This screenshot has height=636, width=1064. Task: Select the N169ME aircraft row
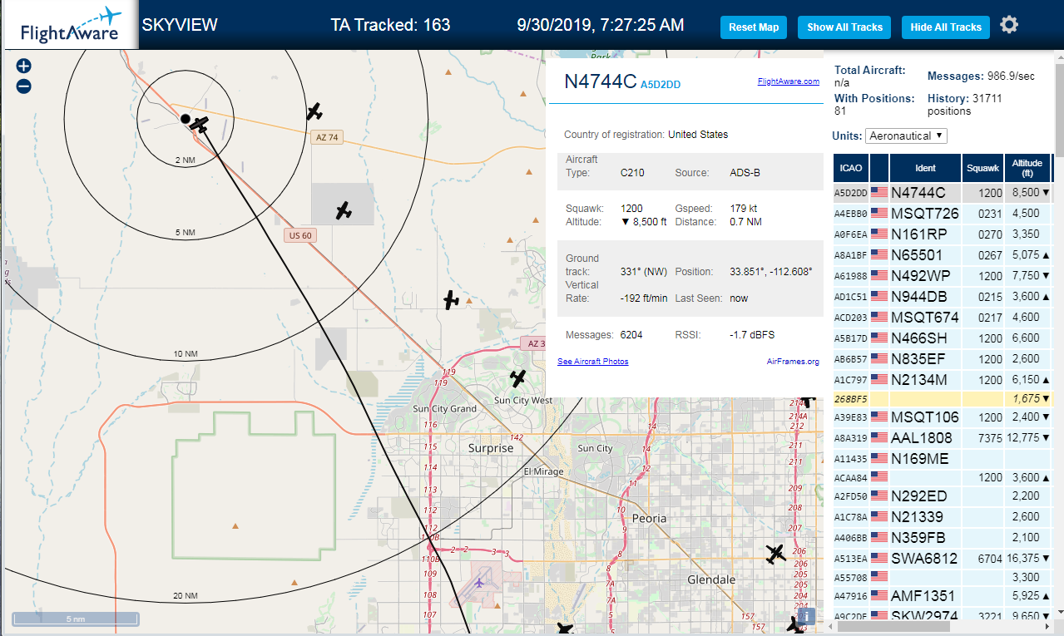click(x=943, y=458)
